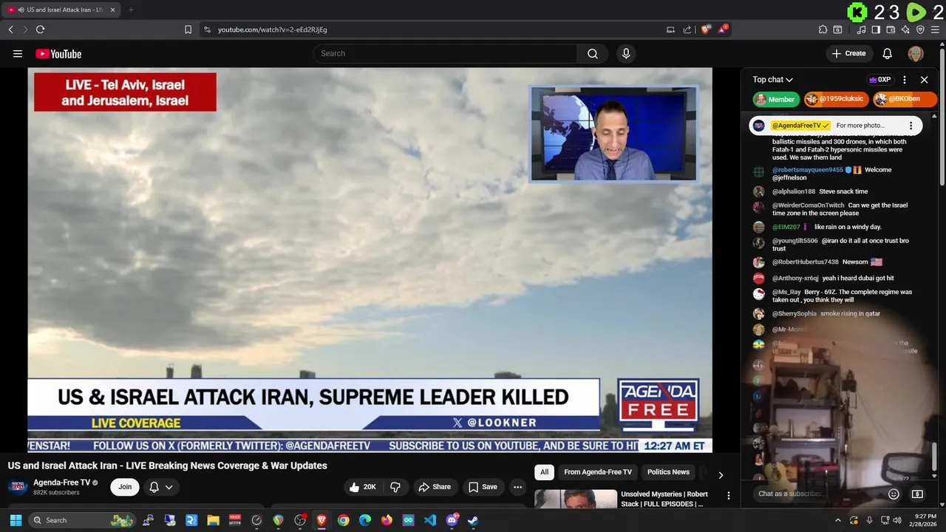Screen dimensions: 946x532
Task: Click in the YouTube search field
Action: 446,53
